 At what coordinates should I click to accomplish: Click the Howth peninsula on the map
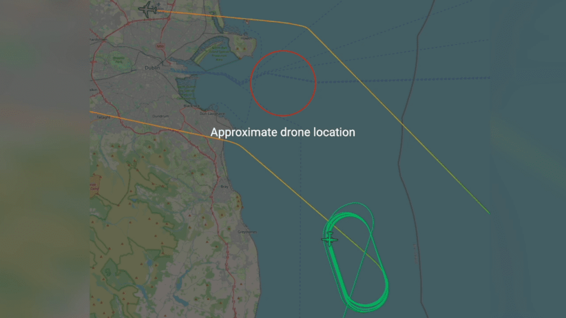click(245, 46)
